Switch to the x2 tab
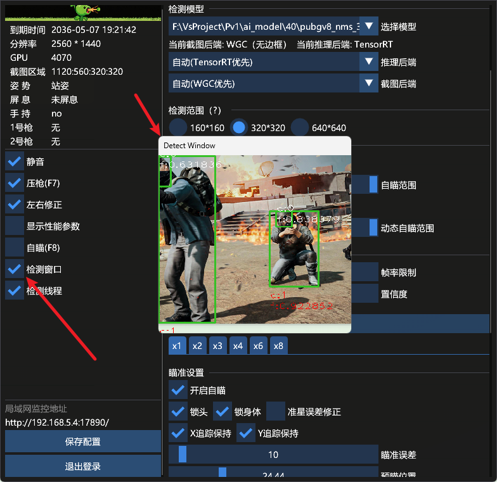The width and height of the screenshot is (497, 482). pyautogui.click(x=197, y=346)
